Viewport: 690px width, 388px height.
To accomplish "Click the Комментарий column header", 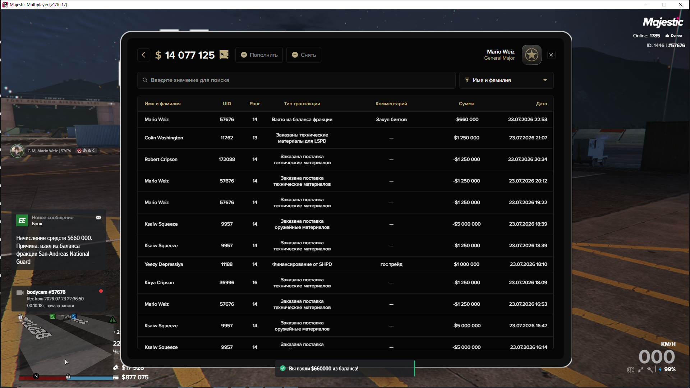I will coord(391,104).
